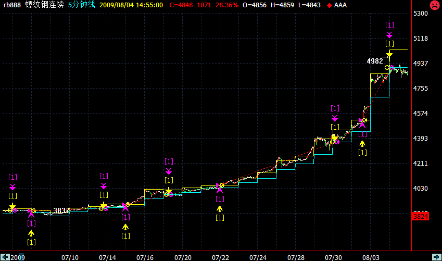This screenshot has height=261, width=442.
Task: Click the 07/28 date label
Action: pyautogui.click(x=296, y=257)
